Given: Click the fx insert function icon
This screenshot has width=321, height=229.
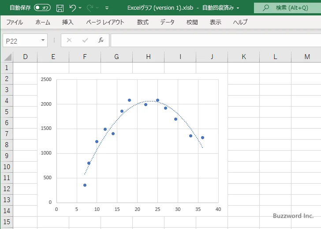Looking at the screenshot, I should (101, 41).
